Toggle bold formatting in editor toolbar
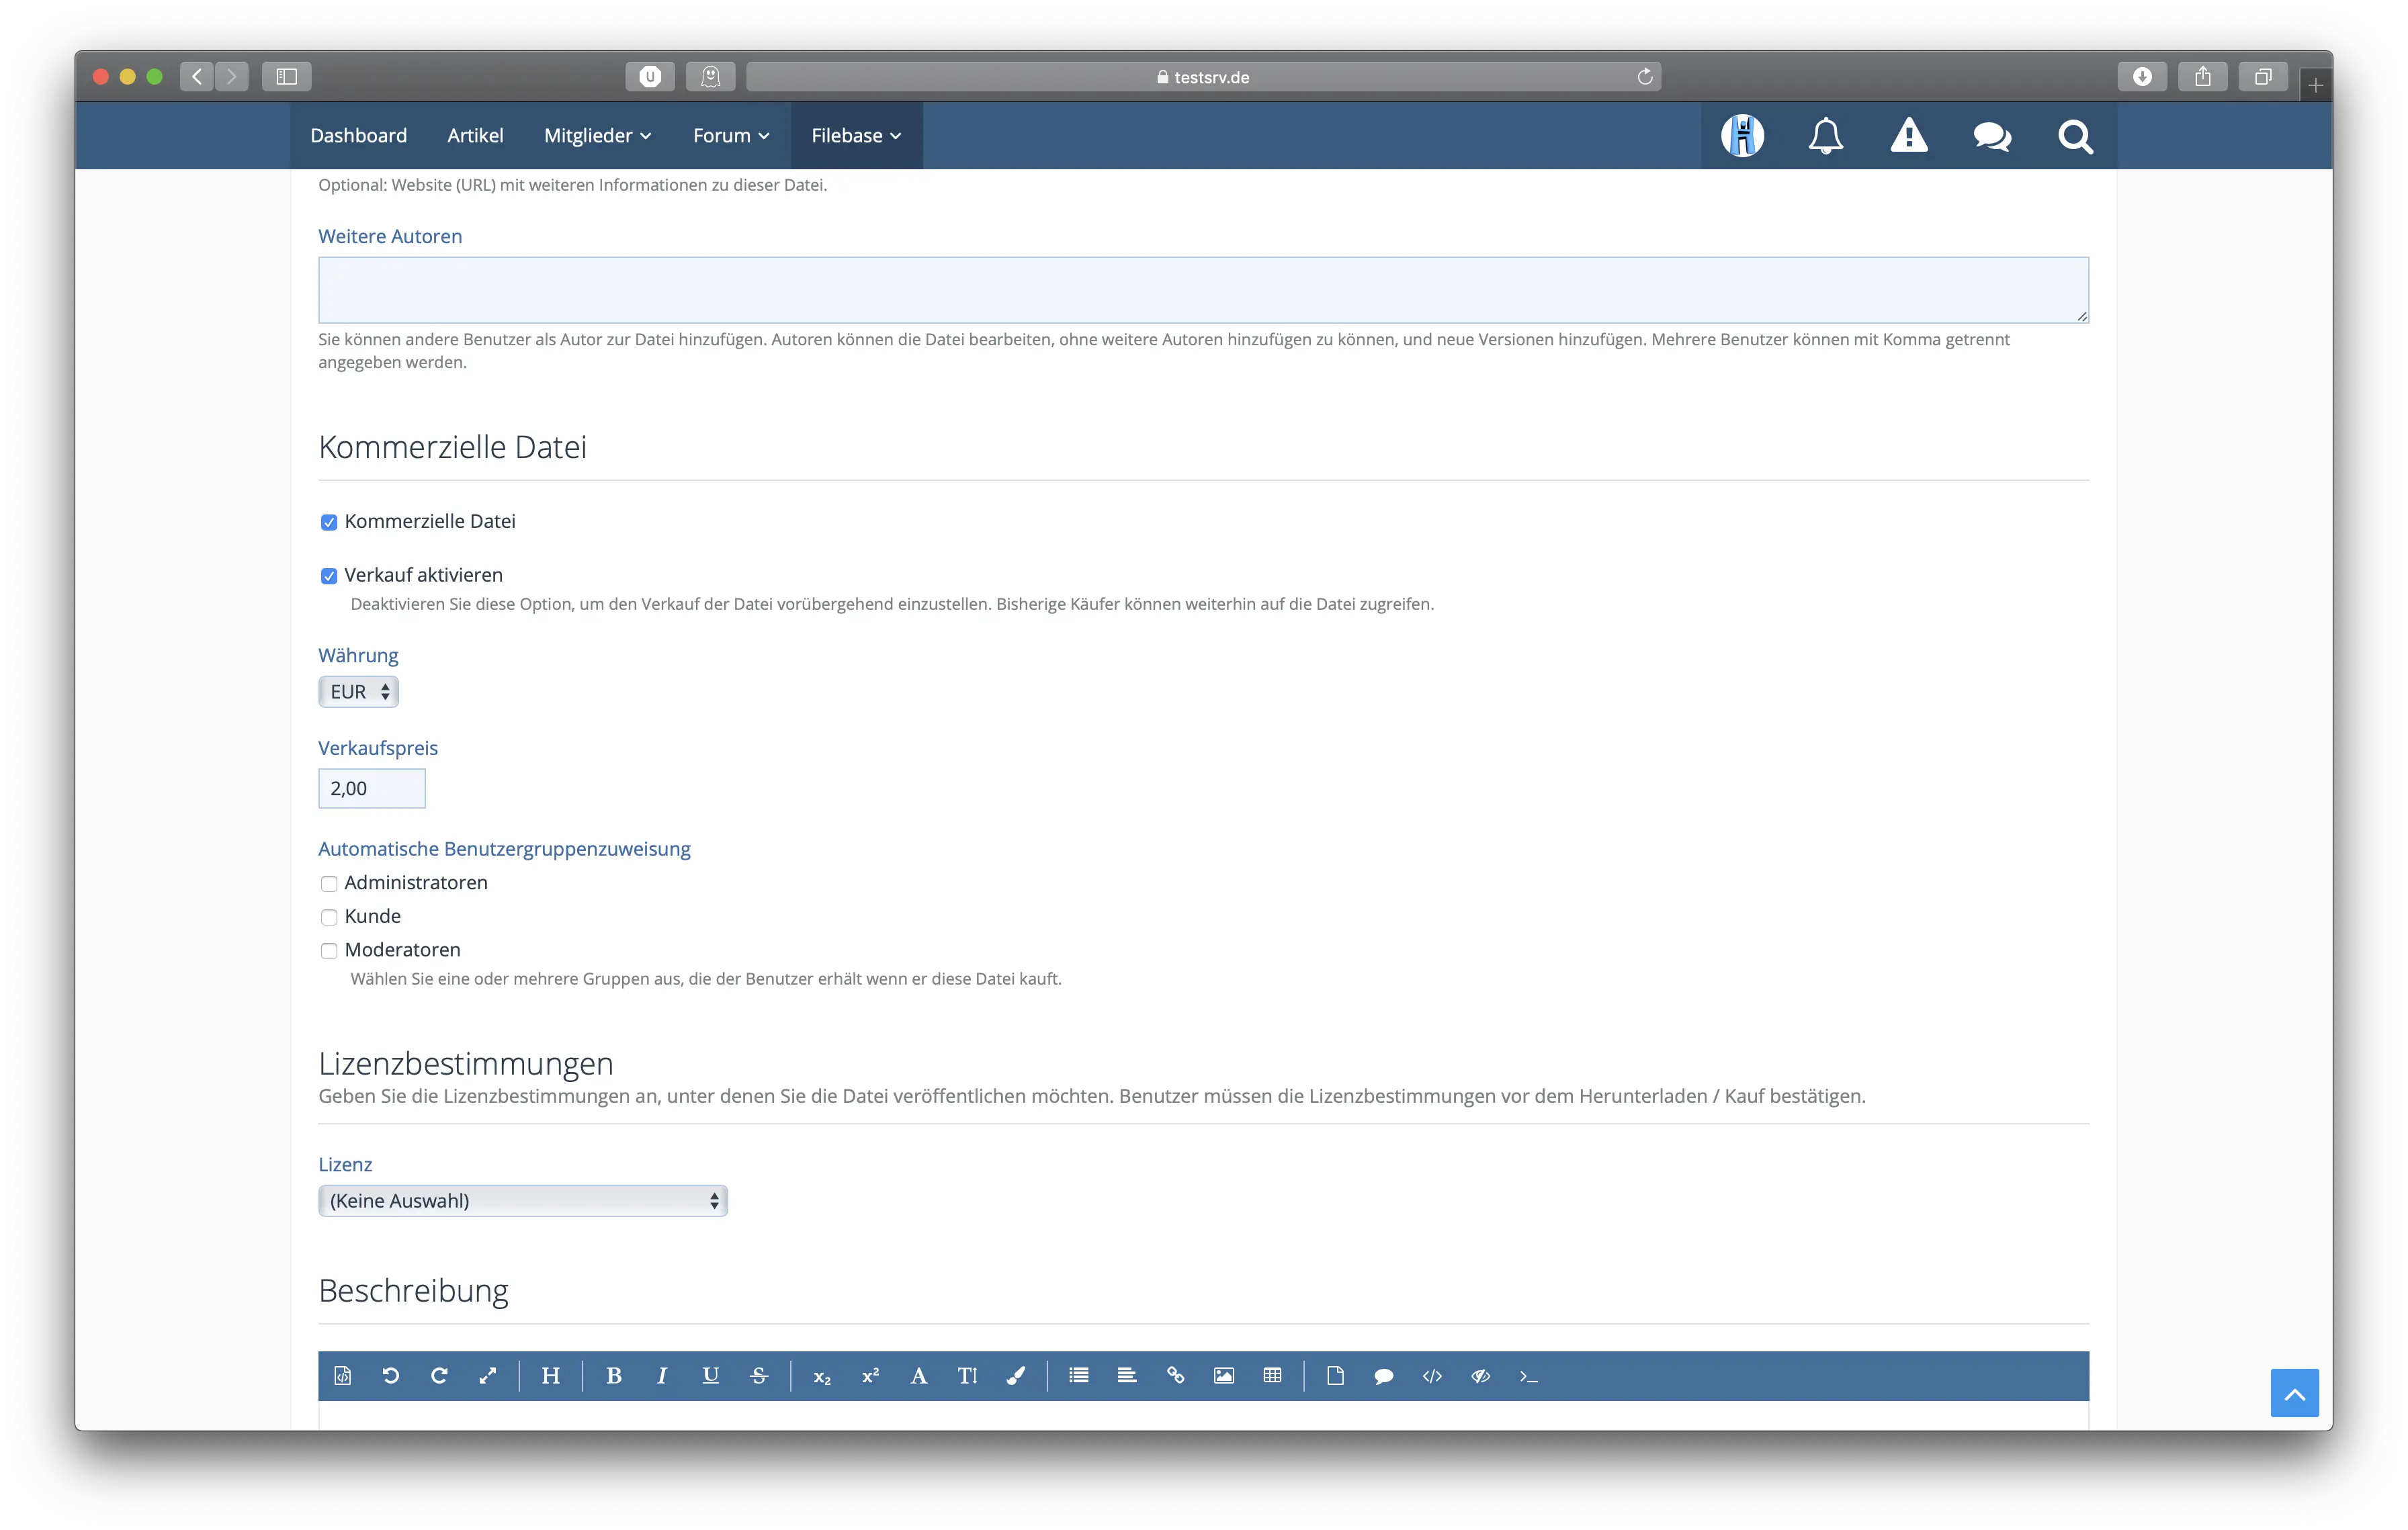The image size is (2408, 1530). 614,1376
